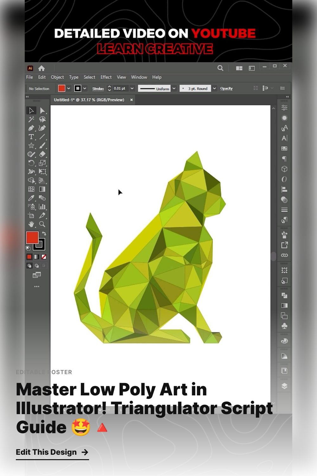Select the Pen tool
The width and height of the screenshot is (317, 476).
[x=31, y=128]
